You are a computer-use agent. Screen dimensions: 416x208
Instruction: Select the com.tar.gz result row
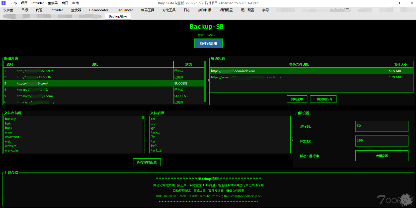(x=298, y=77)
